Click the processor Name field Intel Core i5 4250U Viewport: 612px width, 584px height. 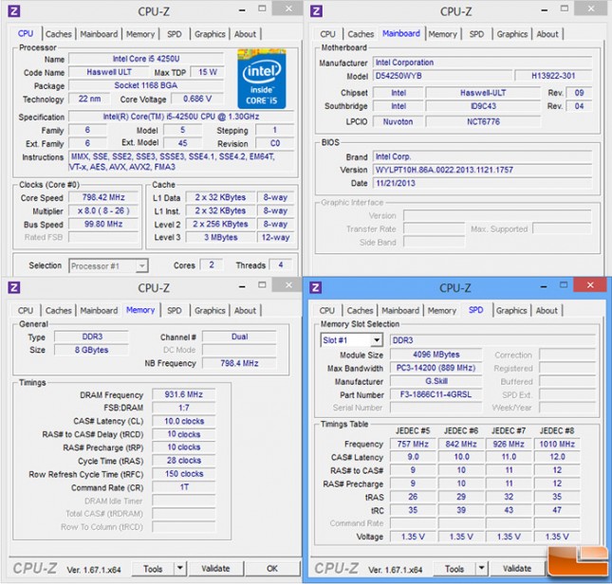(146, 59)
